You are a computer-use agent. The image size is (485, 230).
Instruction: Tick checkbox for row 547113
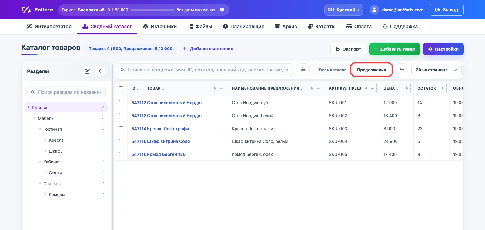coord(121,115)
